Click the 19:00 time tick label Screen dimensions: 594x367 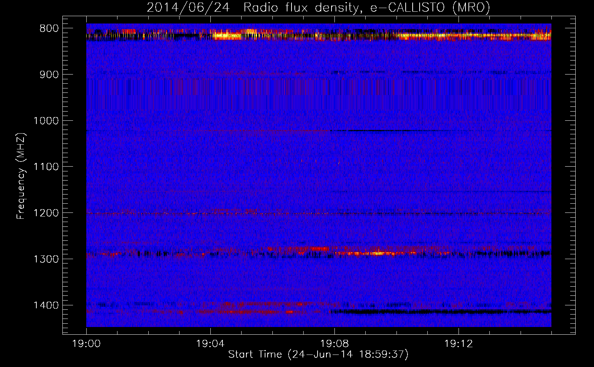[86, 344]
